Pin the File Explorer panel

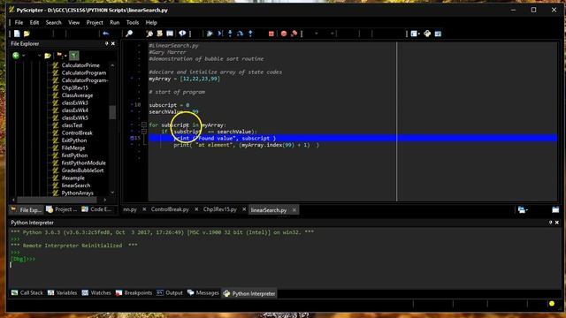[106, 43]
